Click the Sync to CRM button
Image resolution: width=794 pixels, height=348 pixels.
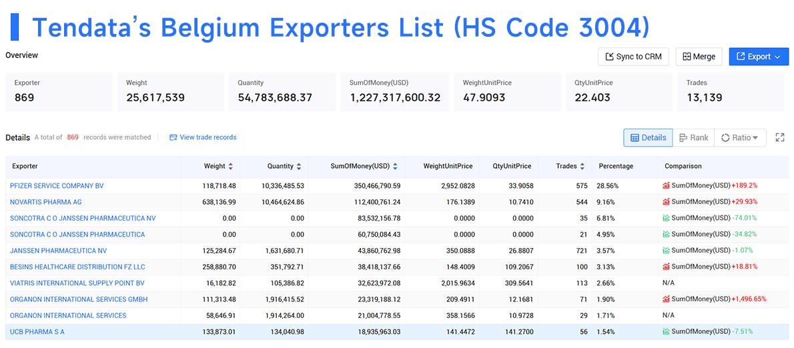point(633,57)
